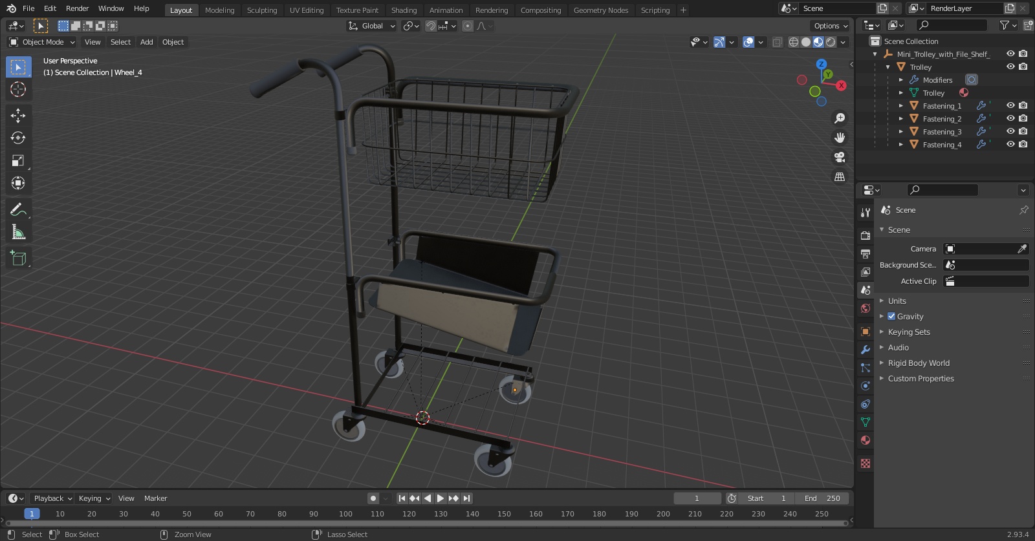
Task: Open the World properties tab
Action: [x=866, y=308]
